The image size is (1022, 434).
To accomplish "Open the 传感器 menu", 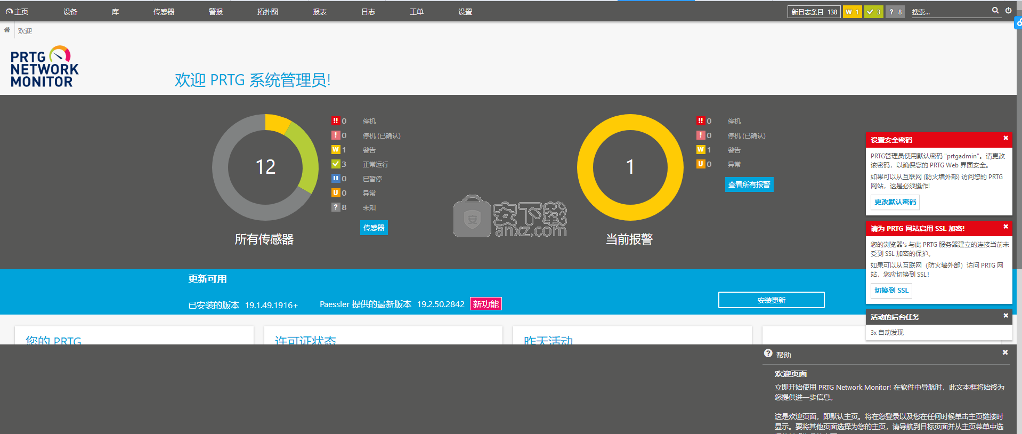I will pos(164,12).
